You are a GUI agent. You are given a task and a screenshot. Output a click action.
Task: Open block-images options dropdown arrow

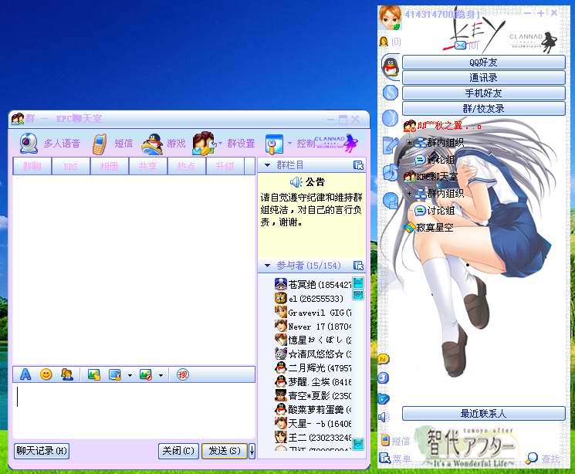click(x=161, y=375)
